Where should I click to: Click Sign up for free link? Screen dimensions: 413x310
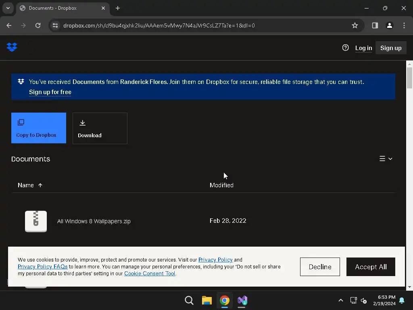[x=50, y=92]
